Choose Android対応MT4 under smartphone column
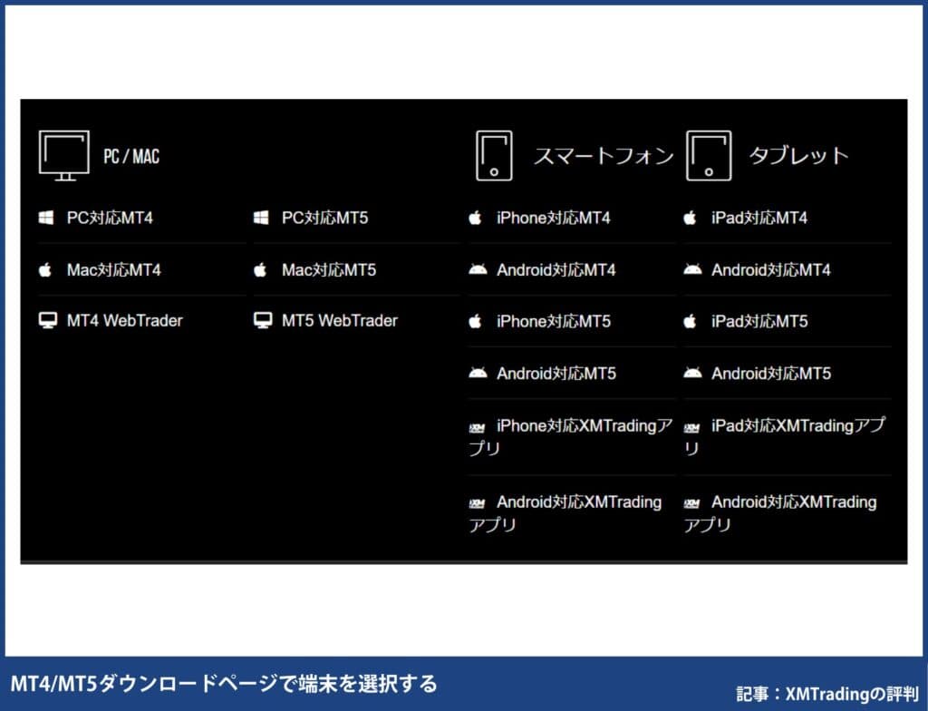This screenshot has width=928, height=711. click(556, 270)
